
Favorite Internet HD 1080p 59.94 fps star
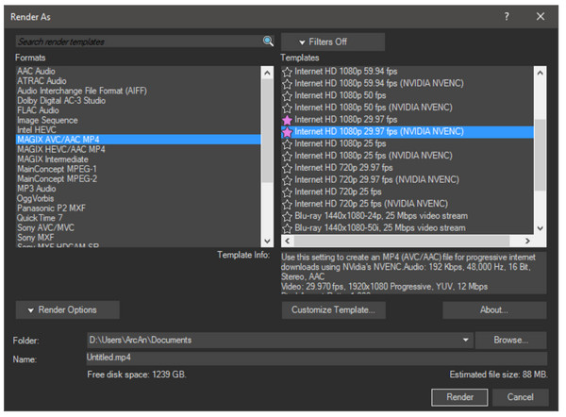click(x=287, y=72)
